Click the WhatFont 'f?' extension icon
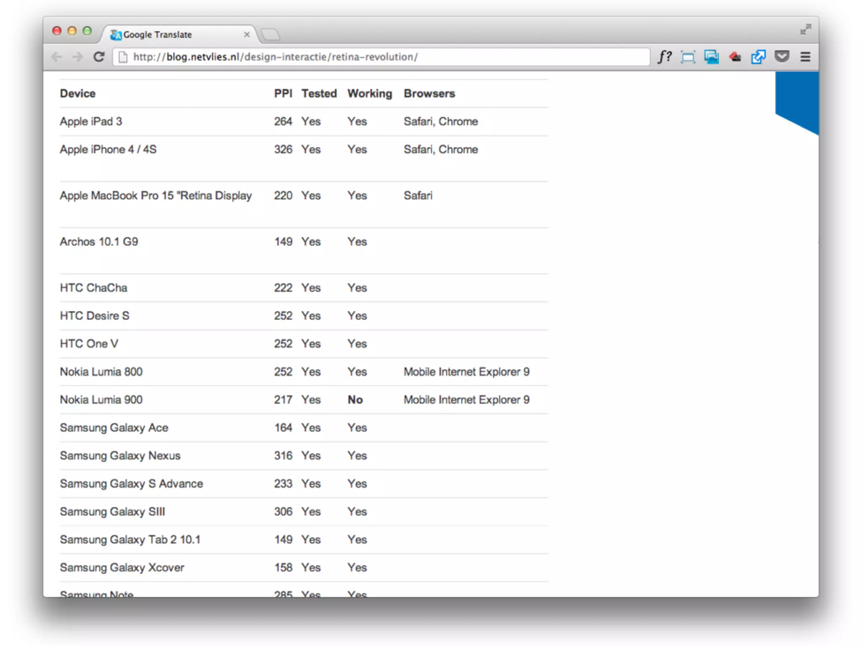The image size is (862, 646). pos(665,56)
